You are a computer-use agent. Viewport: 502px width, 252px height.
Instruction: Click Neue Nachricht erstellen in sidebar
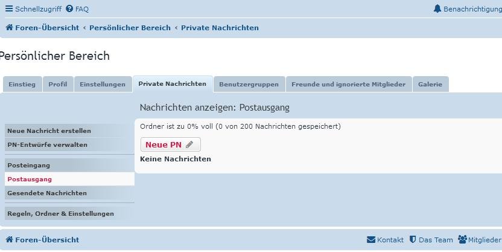(x=49, y=131)
